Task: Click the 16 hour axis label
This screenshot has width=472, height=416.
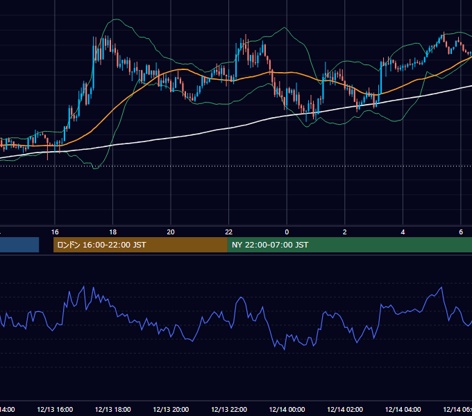Action: tap(55, 232)
